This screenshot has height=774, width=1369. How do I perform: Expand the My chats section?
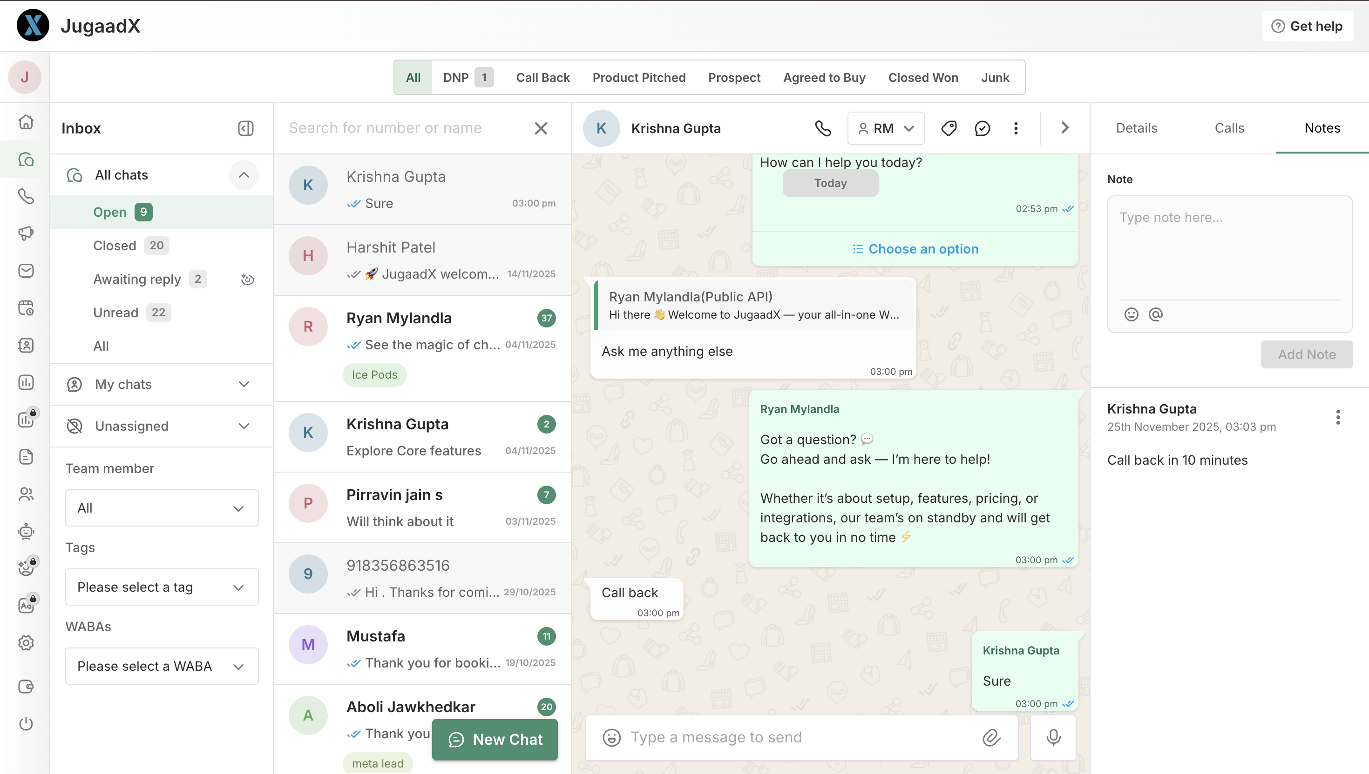[x=244, y=384]
